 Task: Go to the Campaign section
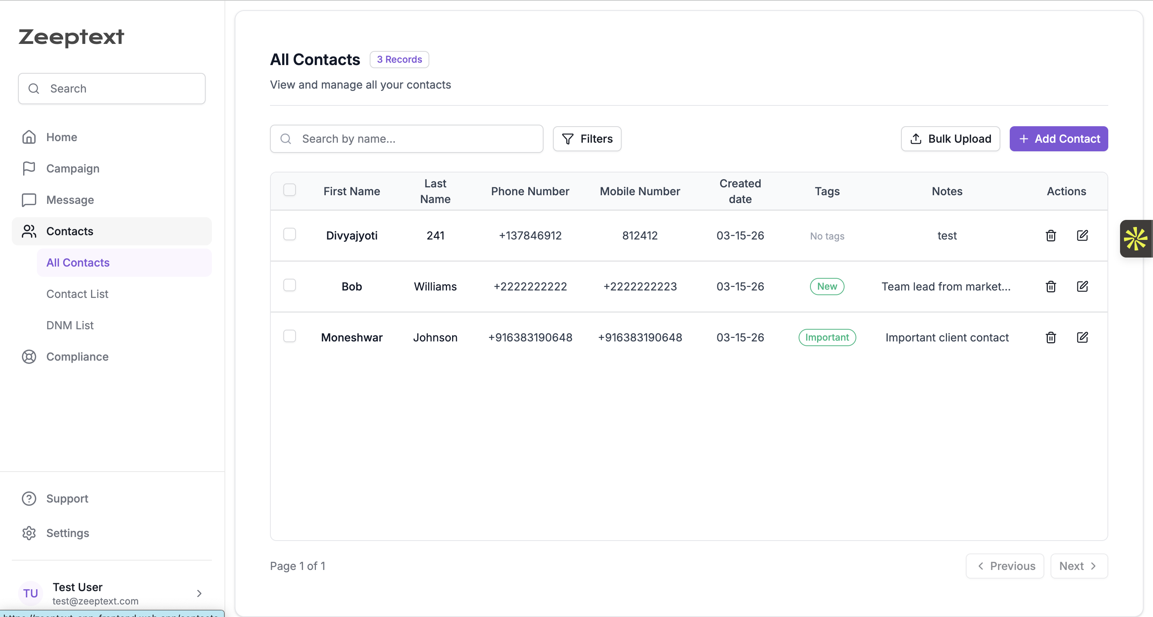tap(111, 168)
